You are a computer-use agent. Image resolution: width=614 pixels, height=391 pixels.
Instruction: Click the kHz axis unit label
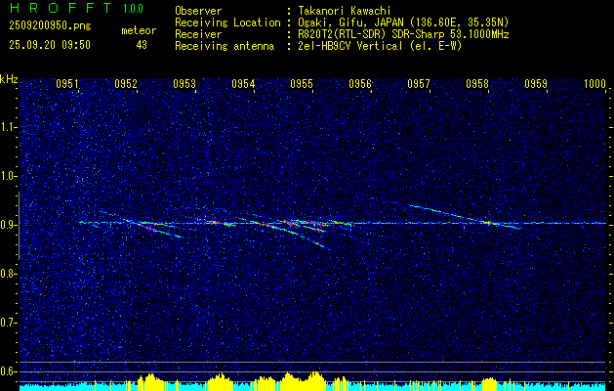point(9,79)
